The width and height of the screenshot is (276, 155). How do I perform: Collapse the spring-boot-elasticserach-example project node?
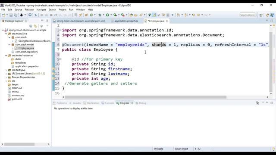pos(3,30)
